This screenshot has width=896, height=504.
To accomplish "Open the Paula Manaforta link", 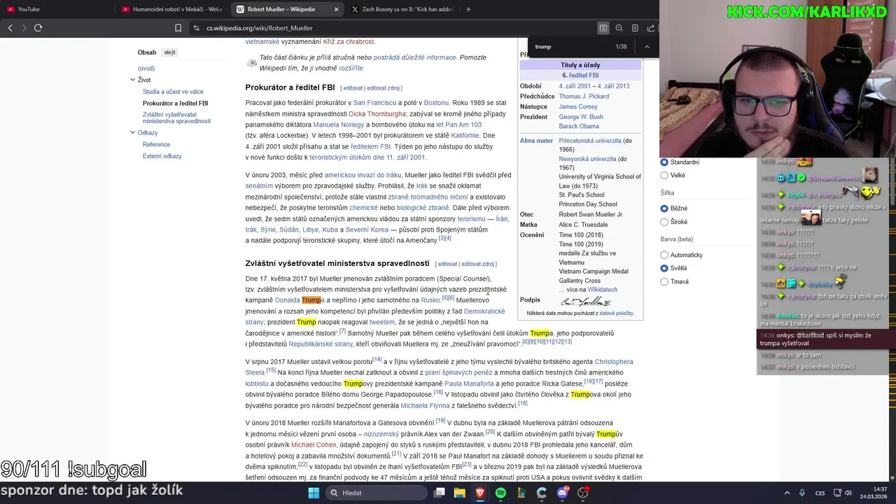I will pos(469,384).
